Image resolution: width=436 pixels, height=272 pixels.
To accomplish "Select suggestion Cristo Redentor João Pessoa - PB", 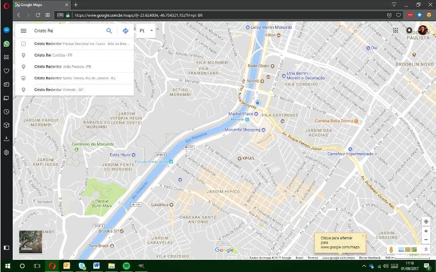I will point(75,67).
